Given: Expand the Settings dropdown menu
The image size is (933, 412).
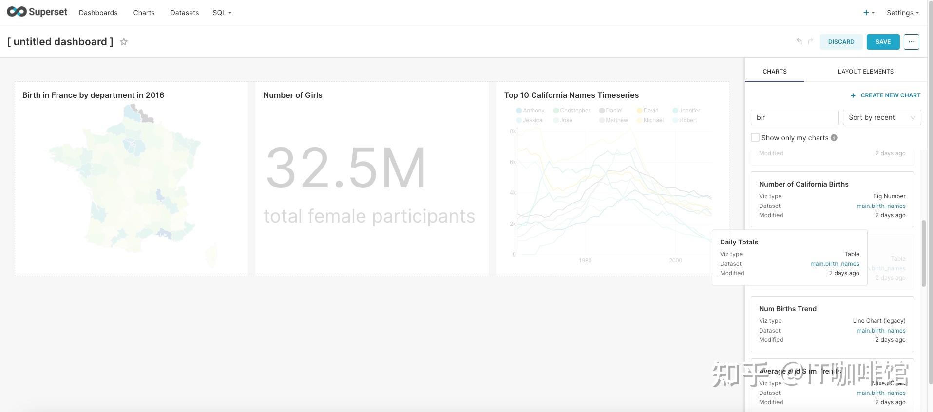Looking at the screenshot, I should (x=902, y=13).
